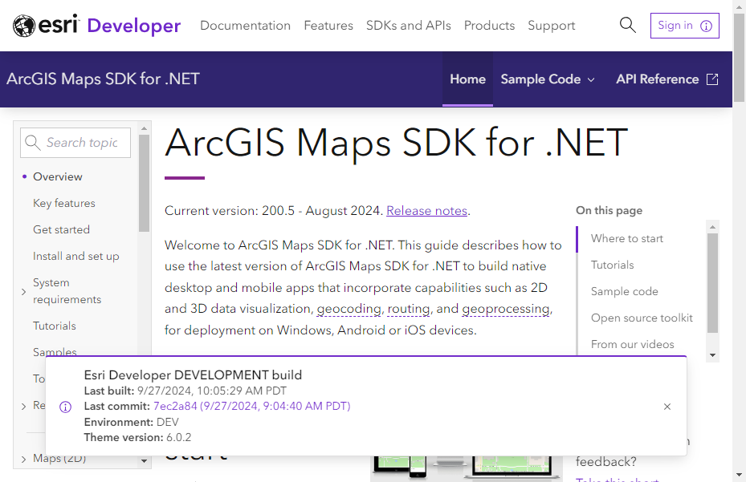The height and width of the screenshot is (482, 746).
Task: Jump to Tutorials in On this page
Action: pyautogui.click(x=613, y=265)
